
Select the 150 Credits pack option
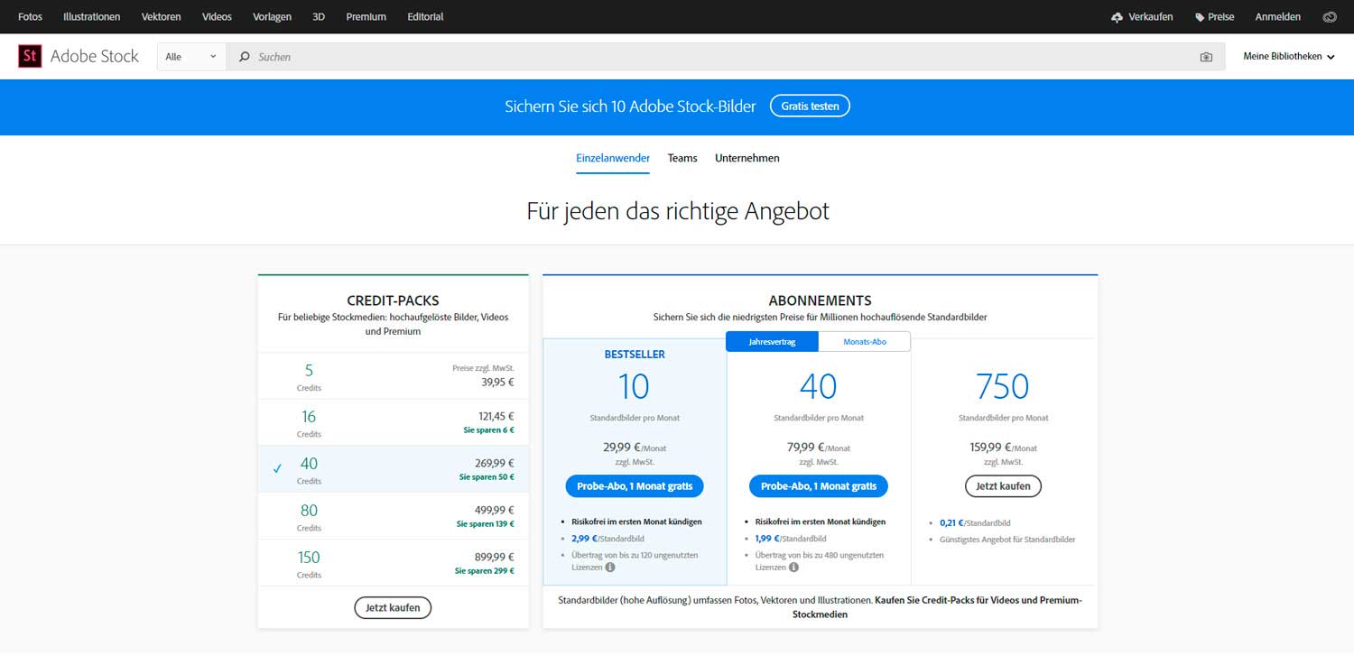click(393, 563)
